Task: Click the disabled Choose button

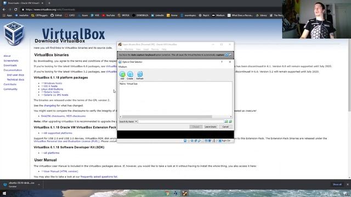Action: (x=196, y=126)
